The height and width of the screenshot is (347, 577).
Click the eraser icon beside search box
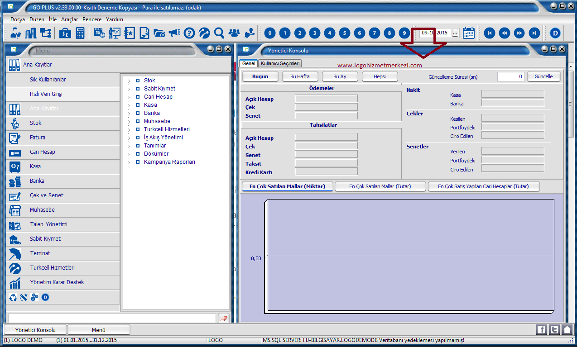click(224, 318)
